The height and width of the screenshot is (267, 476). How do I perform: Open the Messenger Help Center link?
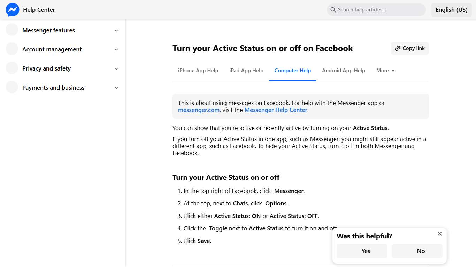click(276, 110)
